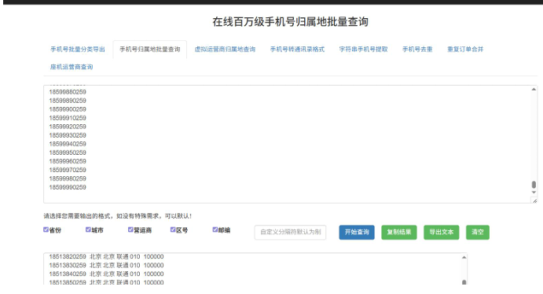Click the number 18599930259 in input list

pyautogui.click(x=68, y=135)
